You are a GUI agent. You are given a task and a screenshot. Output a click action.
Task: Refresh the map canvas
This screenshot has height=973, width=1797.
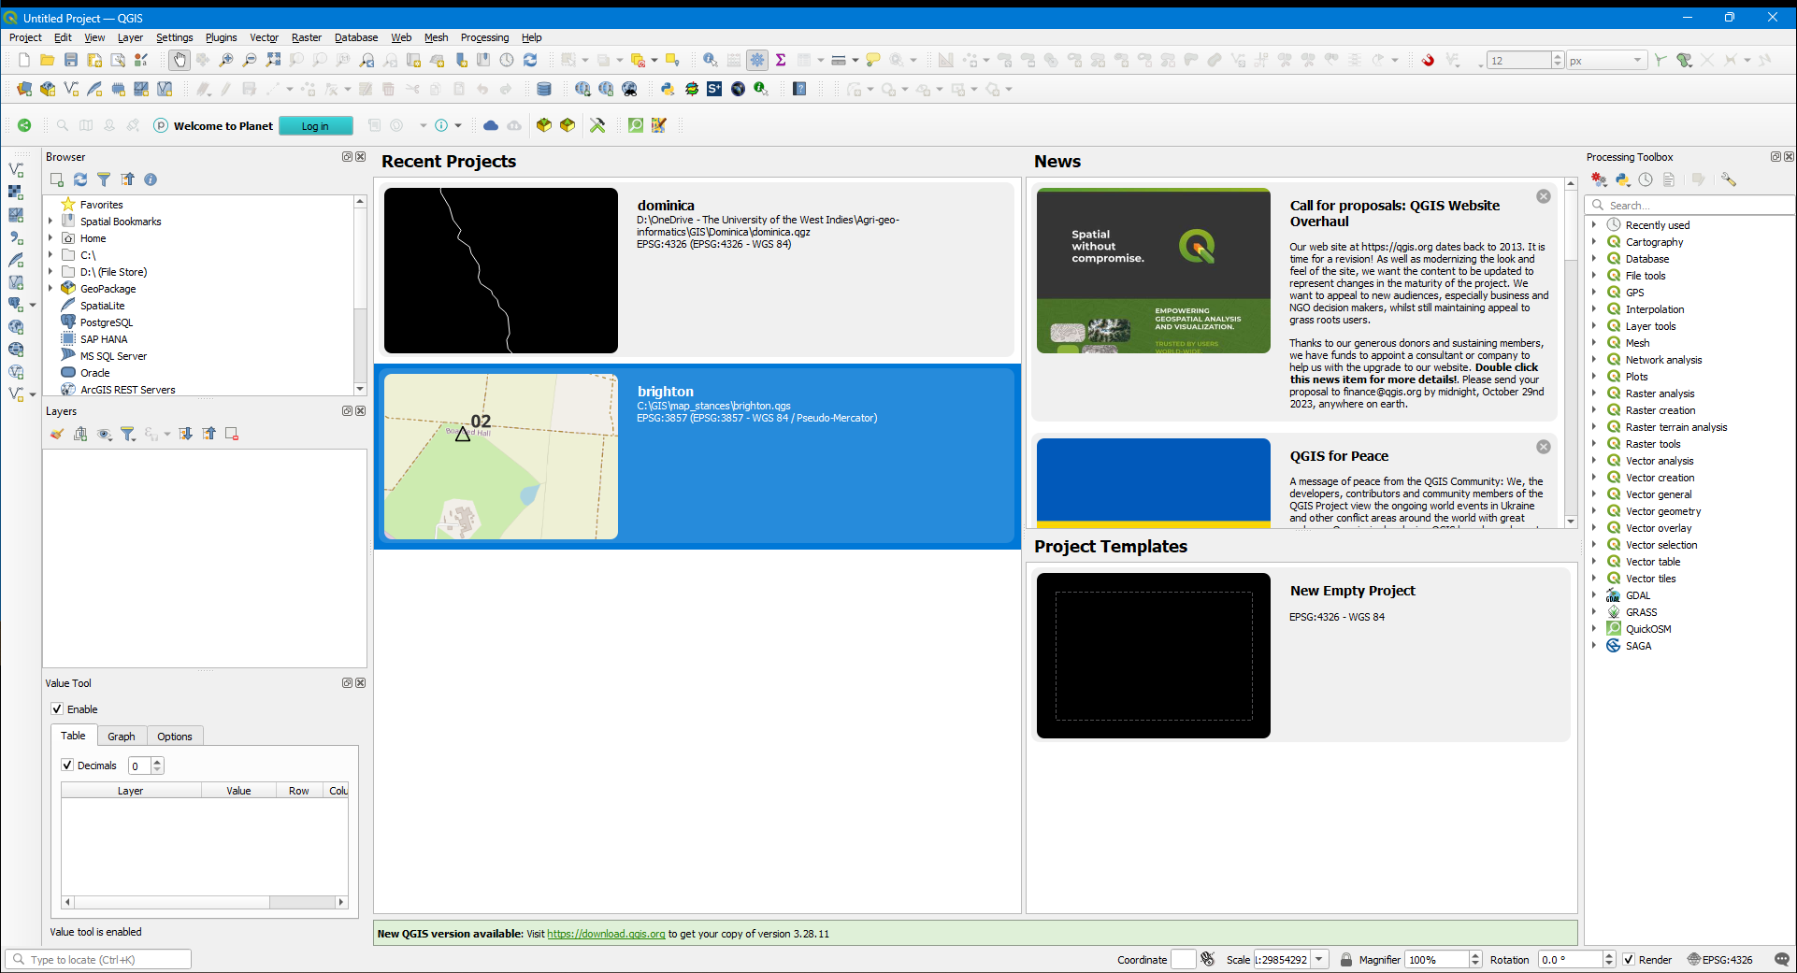click(530, 59)
